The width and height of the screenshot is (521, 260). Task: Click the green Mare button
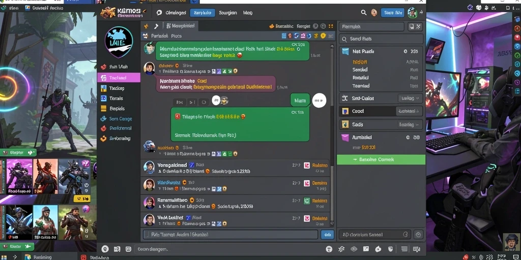(x=300, y=100)
